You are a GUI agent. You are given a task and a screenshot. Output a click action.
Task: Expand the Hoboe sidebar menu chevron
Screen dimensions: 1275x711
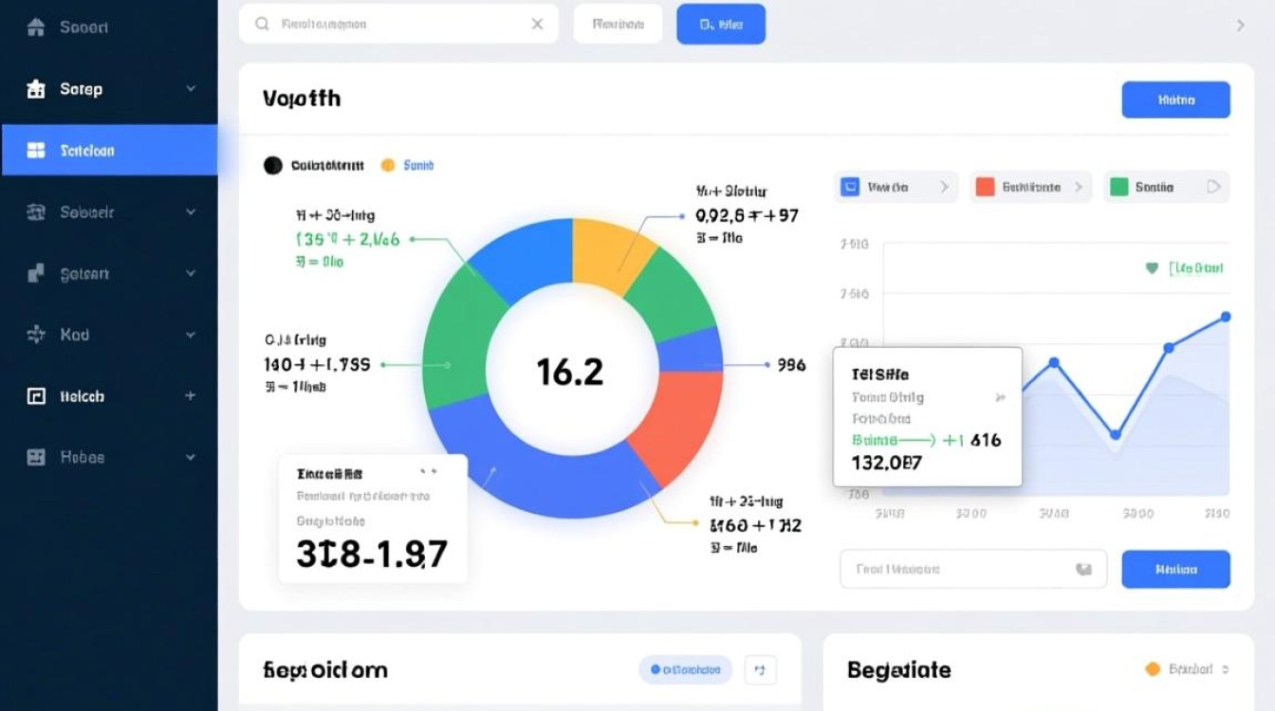191,457
